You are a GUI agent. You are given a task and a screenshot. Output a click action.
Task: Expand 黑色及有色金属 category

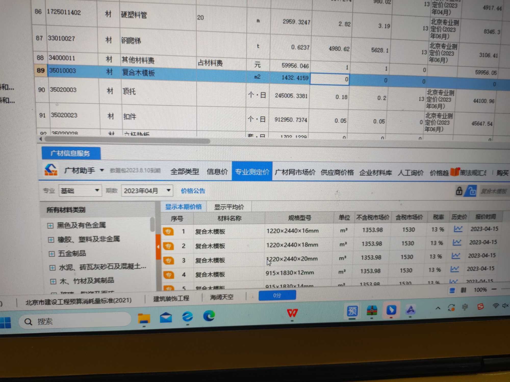pyautogui.click(x=50, y=226)
